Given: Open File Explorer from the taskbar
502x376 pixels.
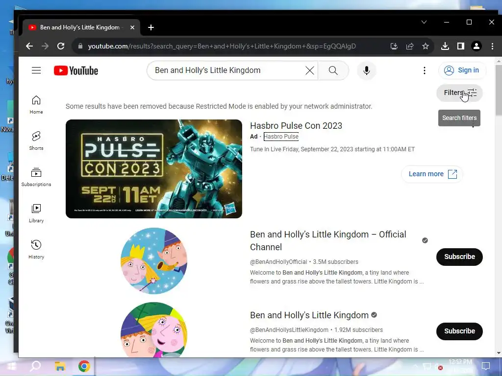Looking at the screenshot, I should click(60, 366).
